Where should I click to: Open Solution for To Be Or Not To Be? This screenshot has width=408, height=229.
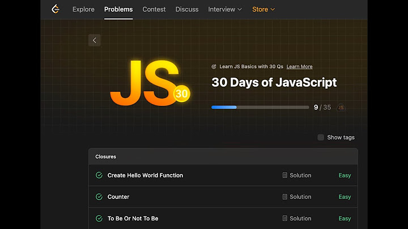pos(300,219)
